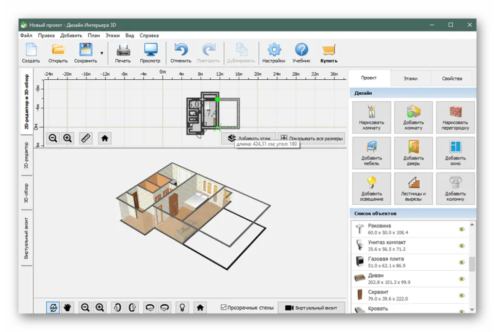The image size is (495, 332).
Task: Select the 2D-редактор и 3D-обзор side tab
Action: pos(27,102)
